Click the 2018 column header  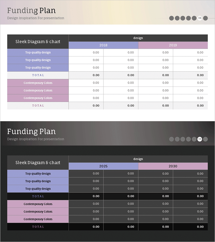(x=103, y=45)
